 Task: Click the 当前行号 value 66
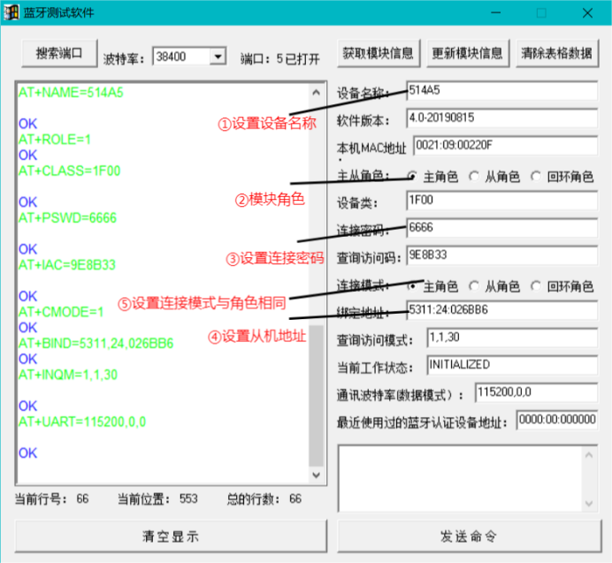click(x=82, y=499)
